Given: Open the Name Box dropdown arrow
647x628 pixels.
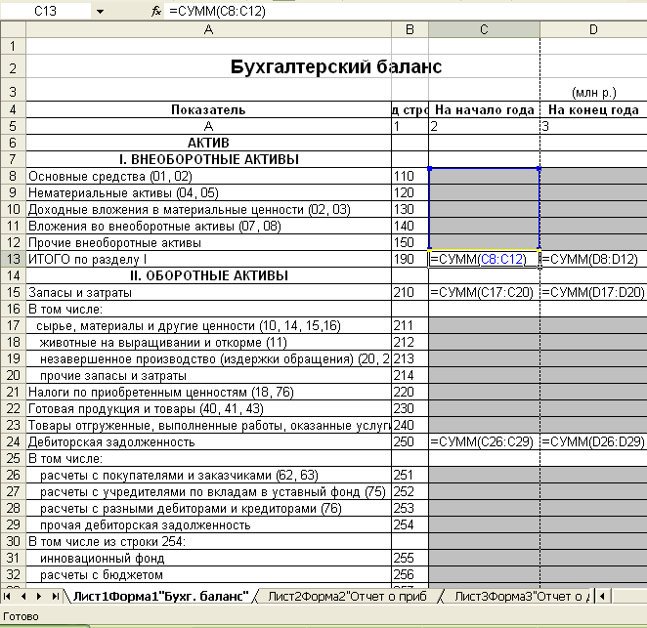Looking at the screenshot, I should pyautogui.click(x=100, y=11).
